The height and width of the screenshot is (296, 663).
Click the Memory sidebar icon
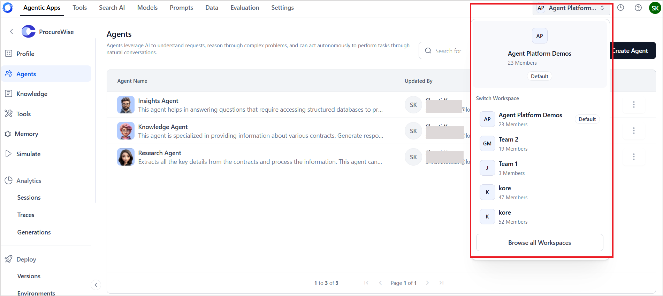click(x=8, y=134)
